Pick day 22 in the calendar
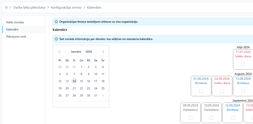Screen dimensions: 253x124 [81, 88]
